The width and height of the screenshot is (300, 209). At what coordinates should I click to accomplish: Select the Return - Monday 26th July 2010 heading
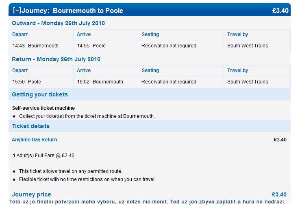pos(56,59)
